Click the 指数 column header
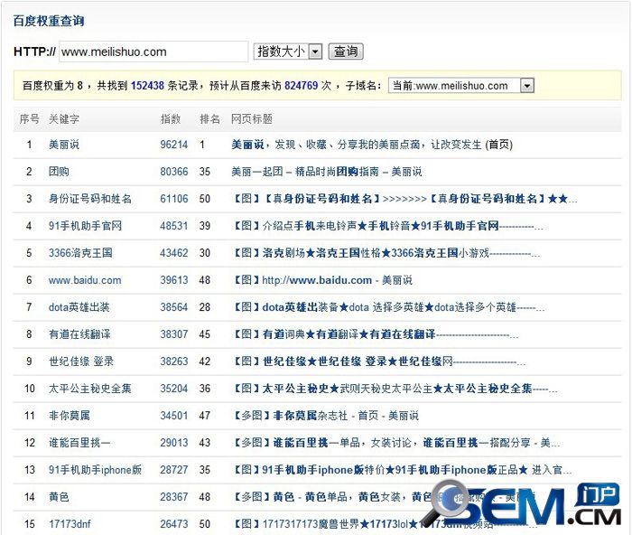Screen dimensions: 632x535 [170, 119]
